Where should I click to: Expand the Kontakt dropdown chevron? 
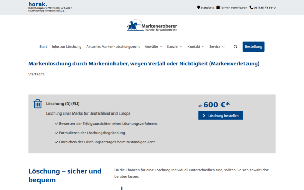click(x=203, y=47)
